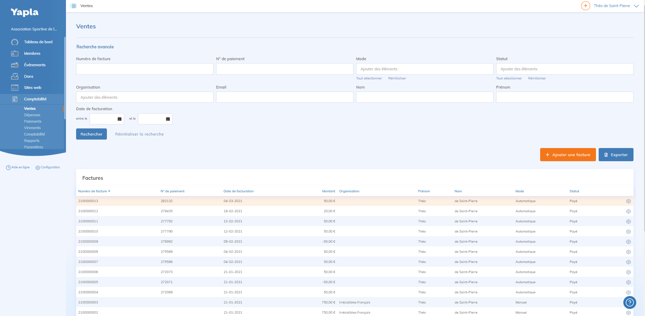Expand the Théo de Saint-Pierre user menu
The width and height of the screenshot is (645, 316).
tap(636, 6)
